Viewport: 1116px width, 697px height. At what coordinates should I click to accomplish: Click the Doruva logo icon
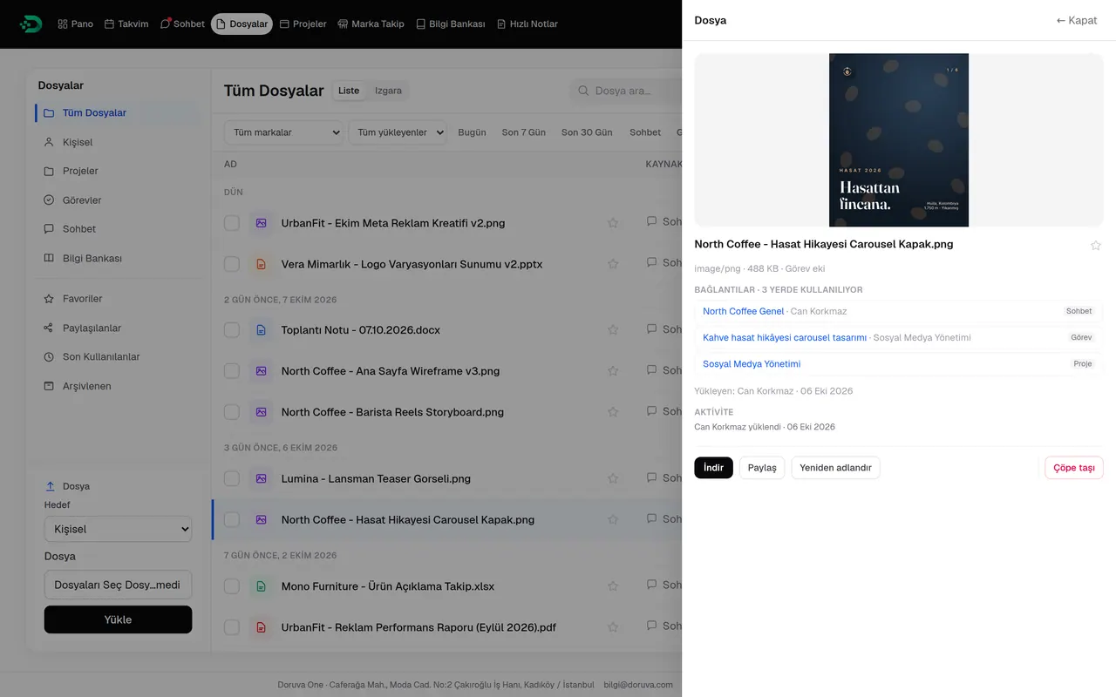point(31,24)
